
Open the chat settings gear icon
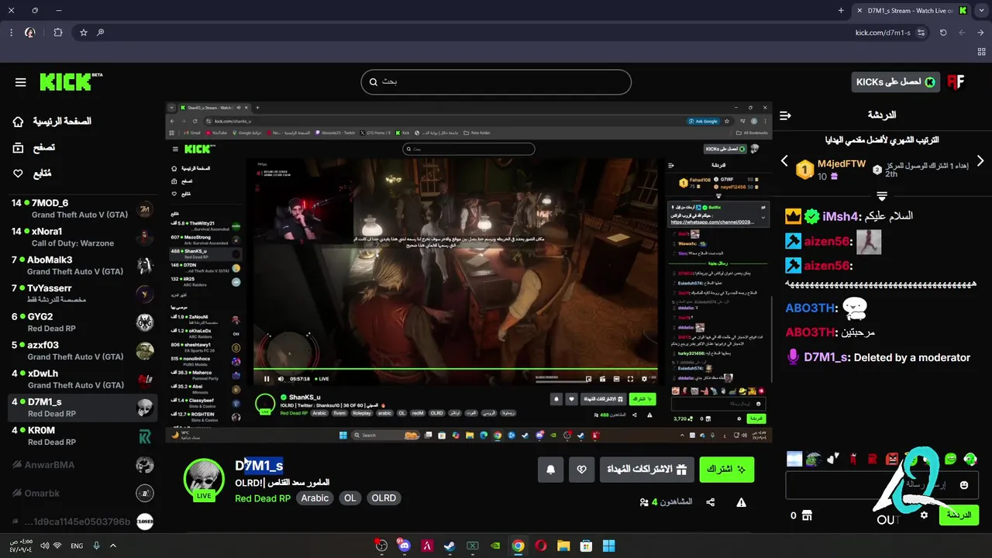[924, 515]
